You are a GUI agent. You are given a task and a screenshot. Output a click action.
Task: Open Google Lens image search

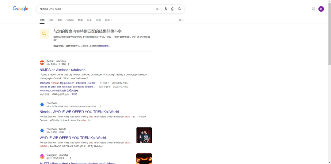173,9
